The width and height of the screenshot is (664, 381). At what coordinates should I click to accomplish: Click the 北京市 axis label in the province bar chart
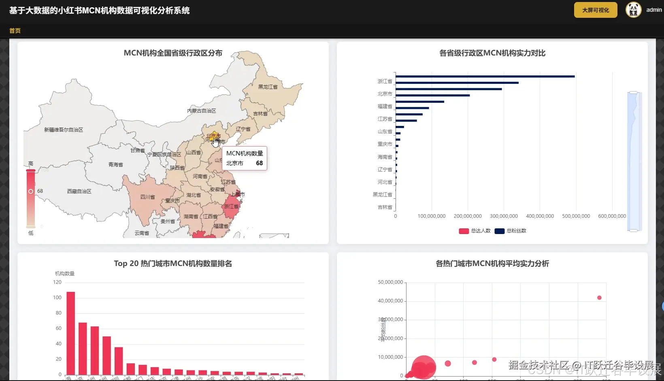(x=385, y=94)
